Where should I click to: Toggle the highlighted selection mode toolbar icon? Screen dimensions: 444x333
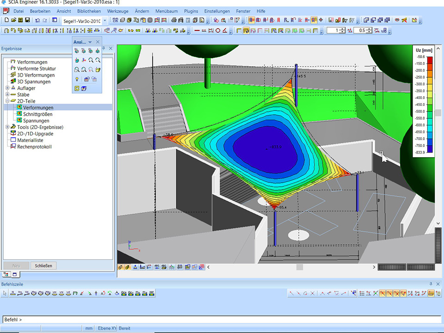pos(252,20)
